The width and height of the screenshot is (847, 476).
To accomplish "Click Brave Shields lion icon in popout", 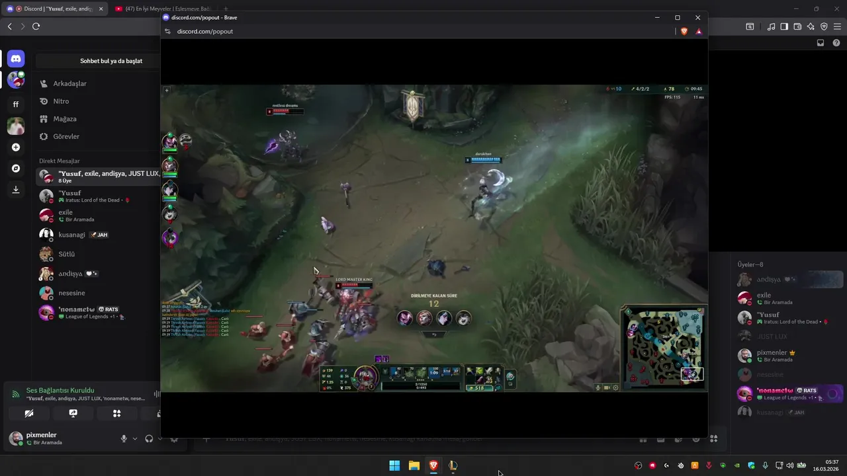I will pyautogui.click(x=684, y=31).
